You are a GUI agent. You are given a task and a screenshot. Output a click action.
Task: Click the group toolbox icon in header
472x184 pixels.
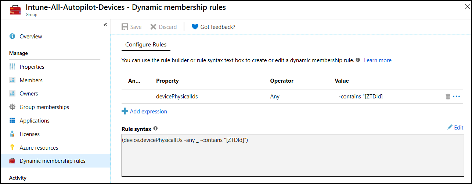(16, 10)
